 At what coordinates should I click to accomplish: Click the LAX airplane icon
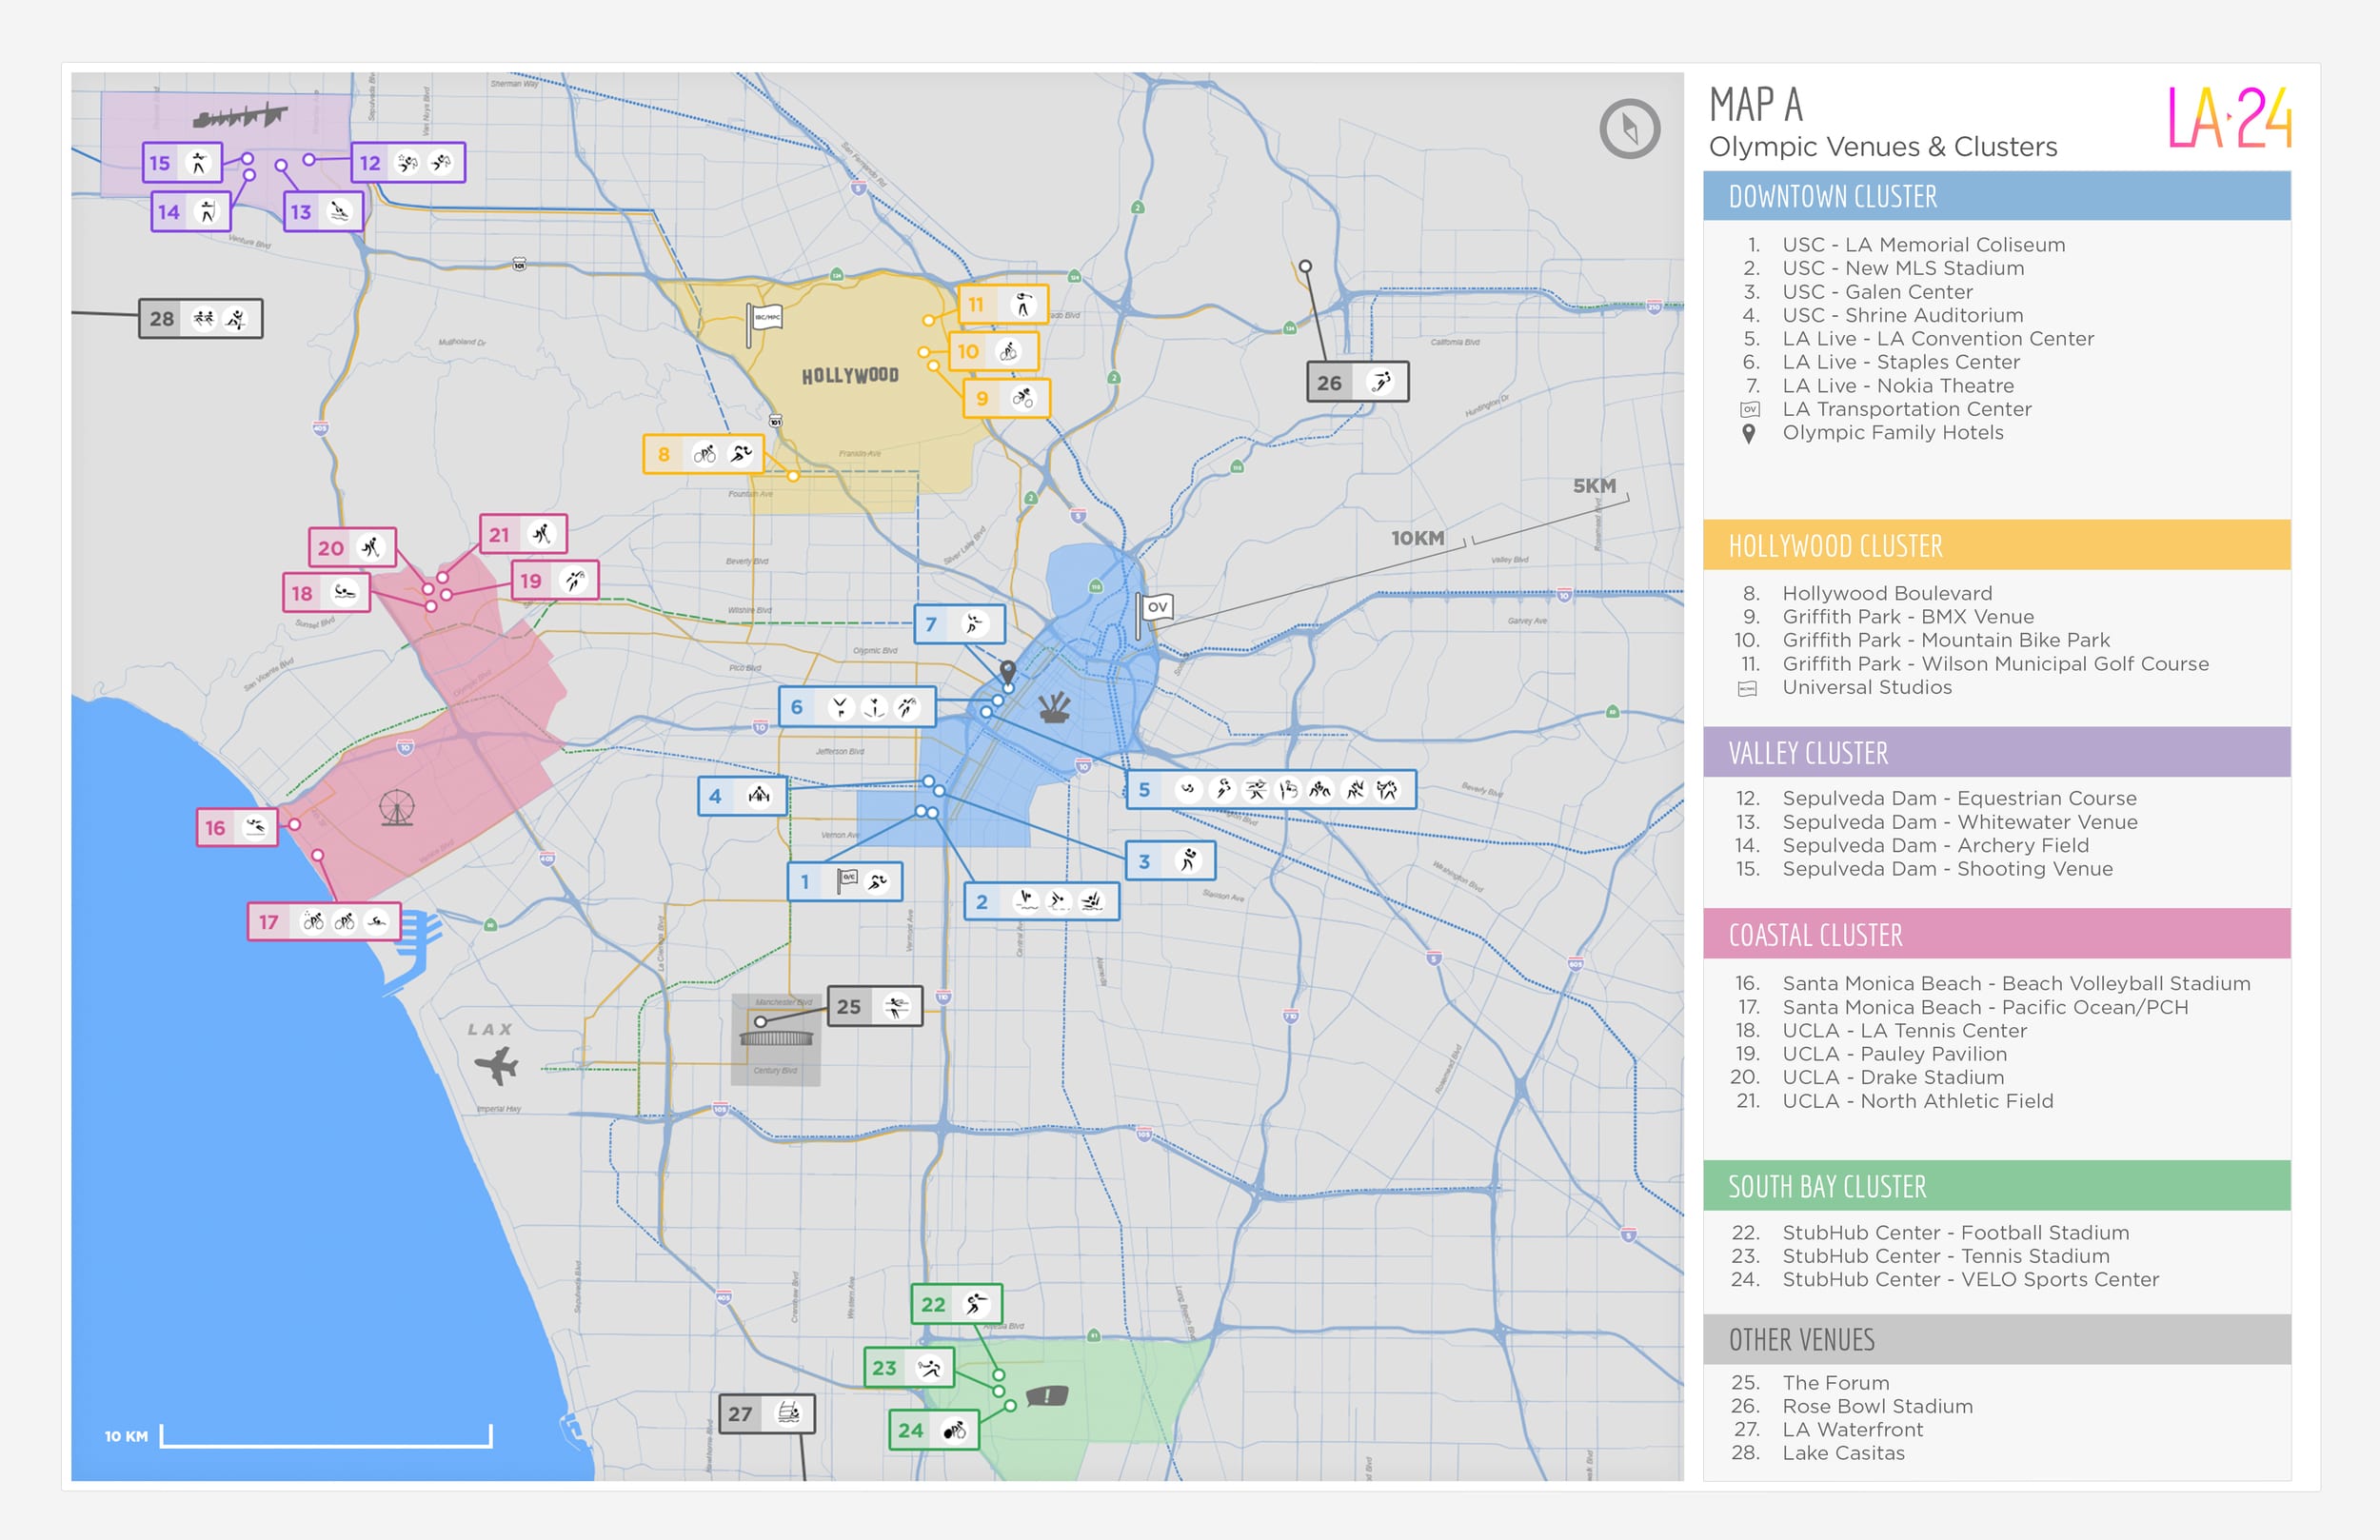(497, 1066)
